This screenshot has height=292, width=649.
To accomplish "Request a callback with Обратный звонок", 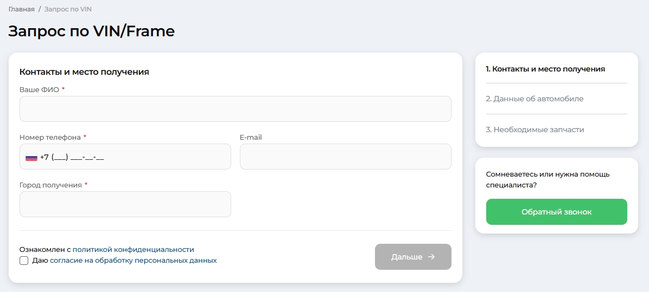I will click(x=556, y=212).
